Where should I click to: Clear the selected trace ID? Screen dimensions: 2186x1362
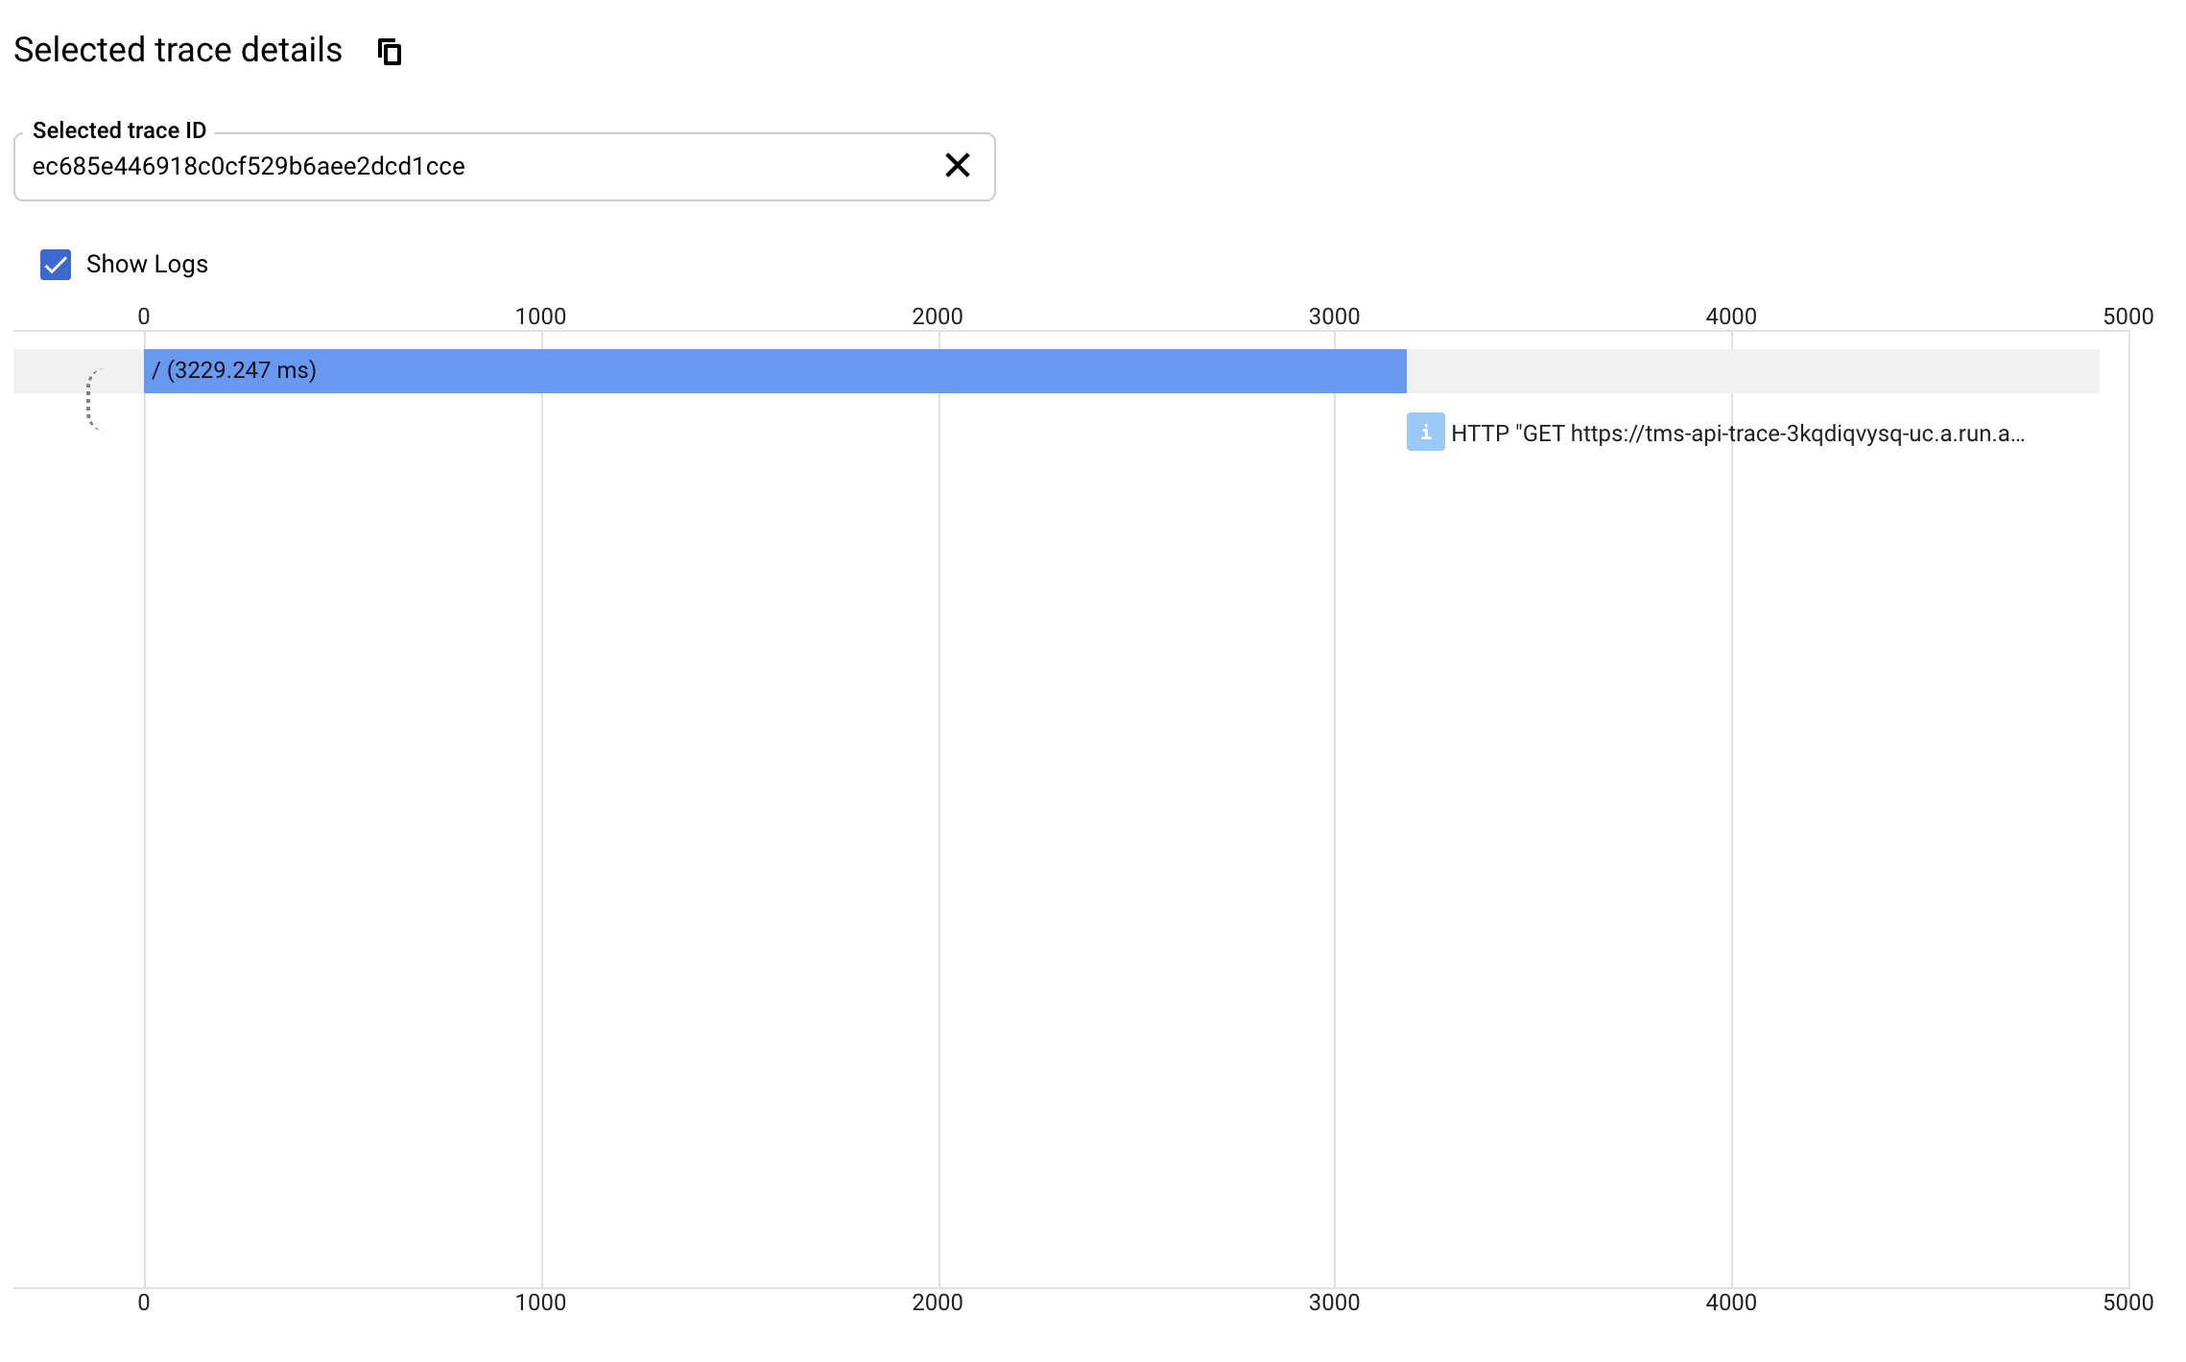click(x=957, y=166)
